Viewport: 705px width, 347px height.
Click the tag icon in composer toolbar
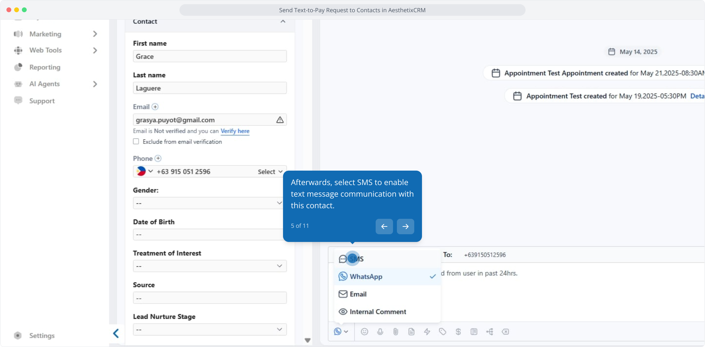point(443,332)
